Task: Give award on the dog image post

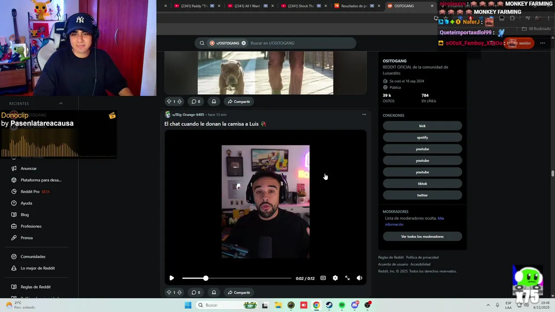Action: pyautogui.click(x=214, y=101)
